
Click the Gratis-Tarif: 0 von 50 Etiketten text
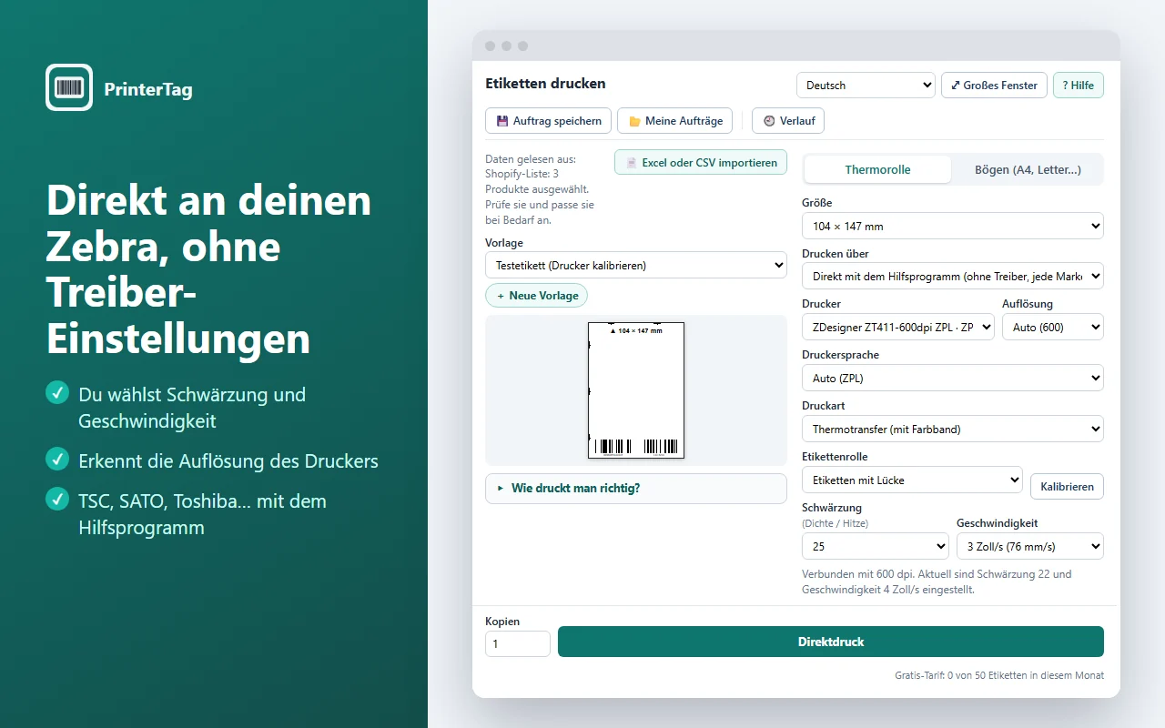coord(999,675)
